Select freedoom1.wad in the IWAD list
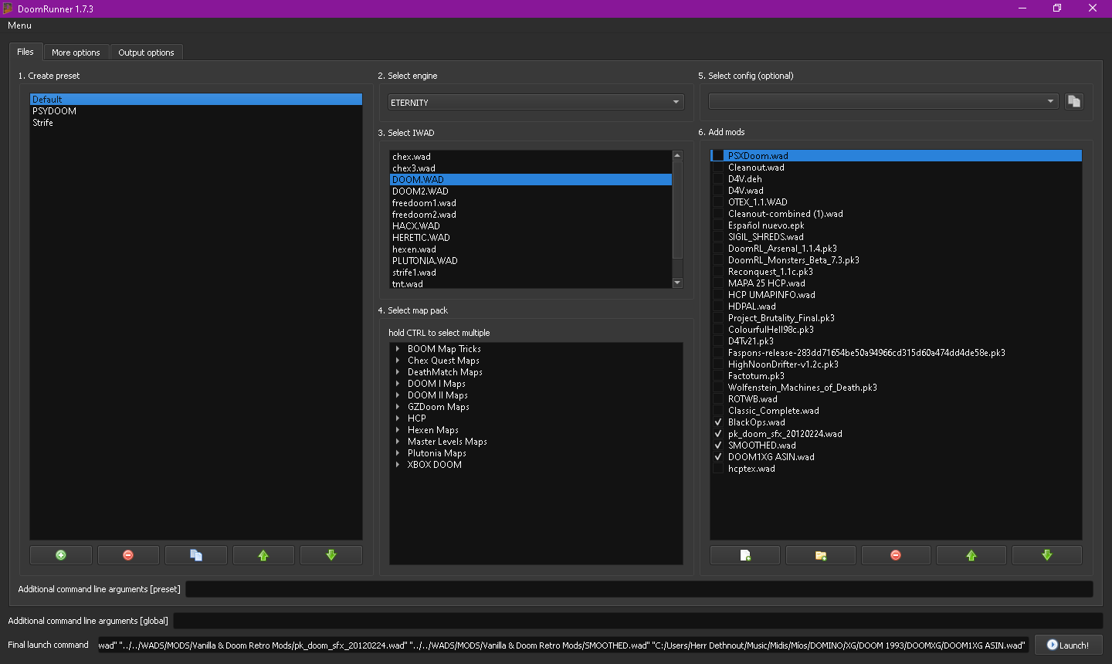The height and width of the screenshot is (664, 1112). pos(531,203)
